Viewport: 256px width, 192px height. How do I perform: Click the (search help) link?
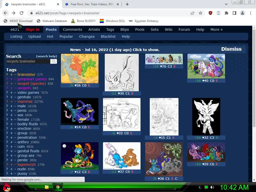point(46,56)
